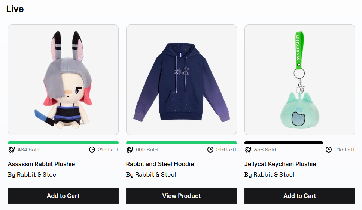Open the Assassin Rabbit Plushie image
The height and width of the screenshot is (210, 362).
coord(63,80)
